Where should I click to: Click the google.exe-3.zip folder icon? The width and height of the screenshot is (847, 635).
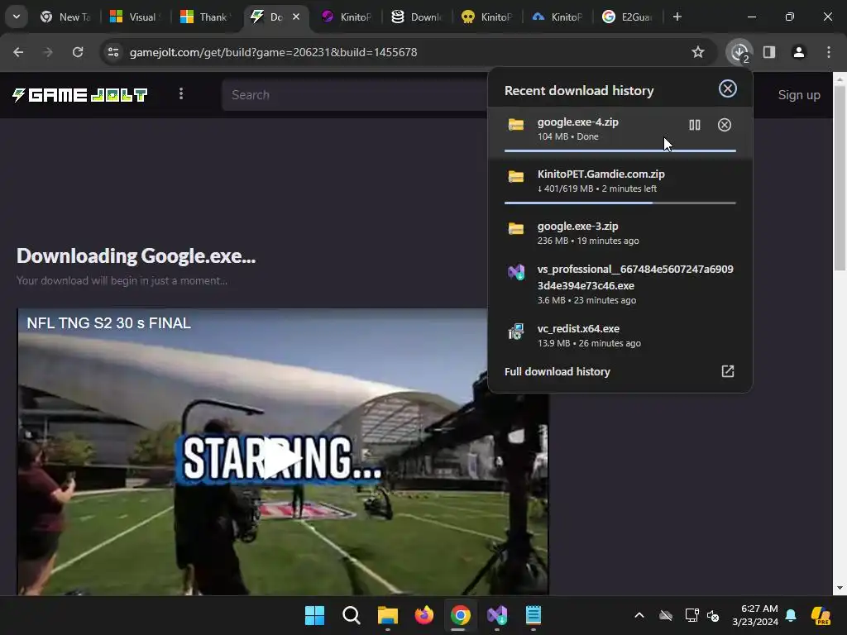pos(516,228)
